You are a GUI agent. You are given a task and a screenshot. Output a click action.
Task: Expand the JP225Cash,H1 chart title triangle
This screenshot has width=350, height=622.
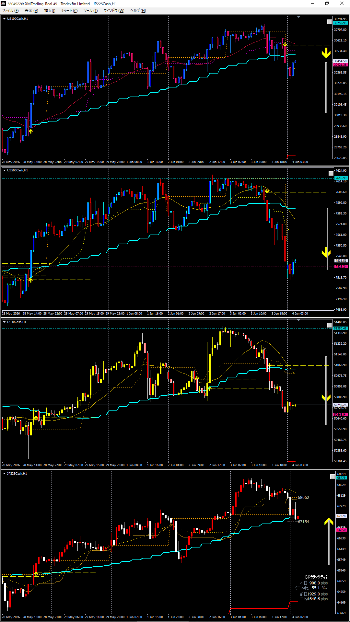pos(5,474)
